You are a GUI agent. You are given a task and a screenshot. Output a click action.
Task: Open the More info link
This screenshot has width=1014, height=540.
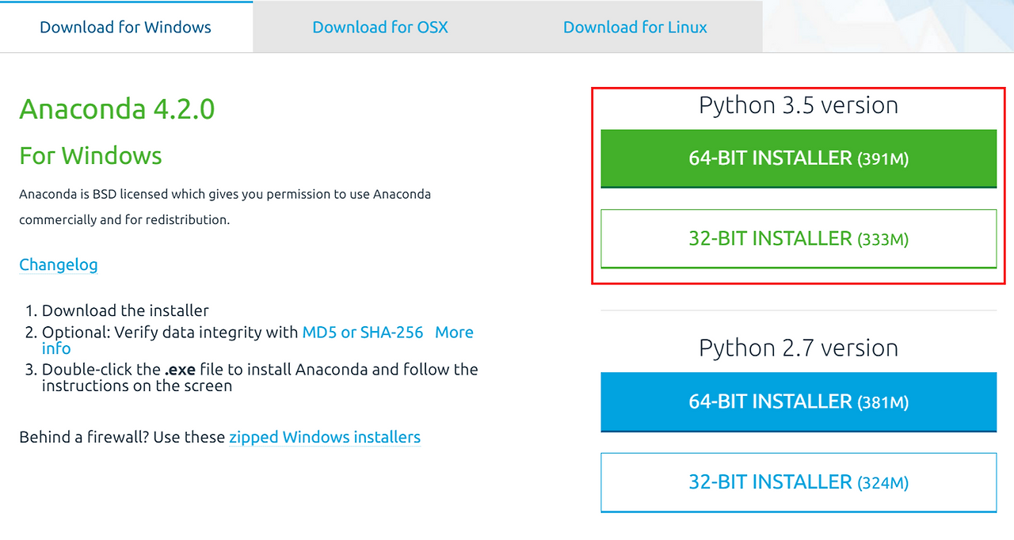click(454, 333)
